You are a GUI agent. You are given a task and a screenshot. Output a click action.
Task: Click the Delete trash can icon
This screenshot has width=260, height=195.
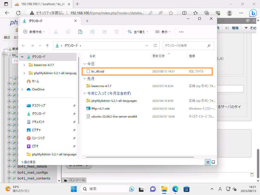point(117,32)
